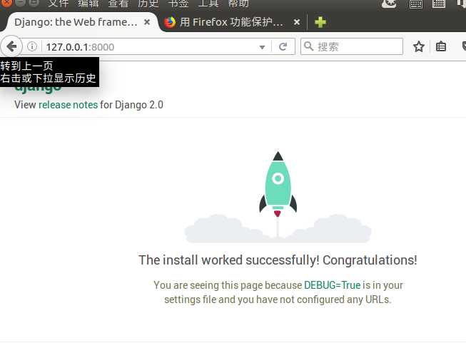This screenshot has height=343, width=466.
Task: Close the Django tab
Action: (x=147, y=22)
